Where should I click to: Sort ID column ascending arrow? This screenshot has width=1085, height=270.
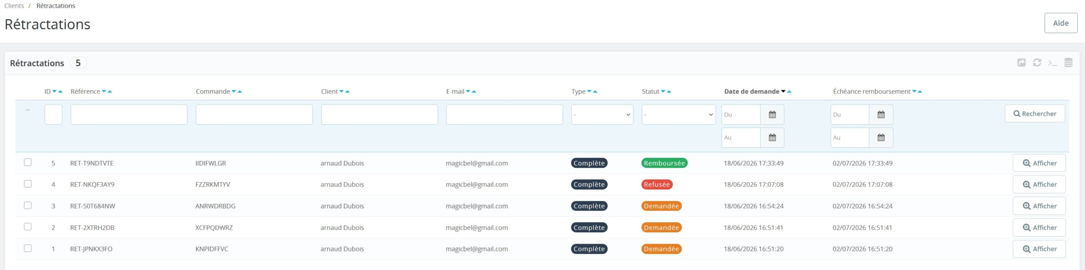pos(60,92)
